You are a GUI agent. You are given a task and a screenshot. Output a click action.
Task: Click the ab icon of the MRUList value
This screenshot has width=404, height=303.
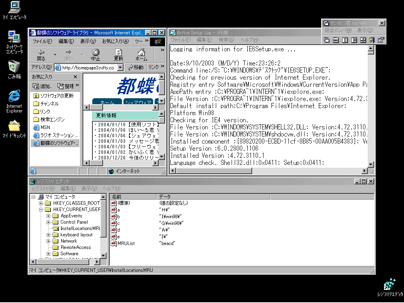pos(114,243)
